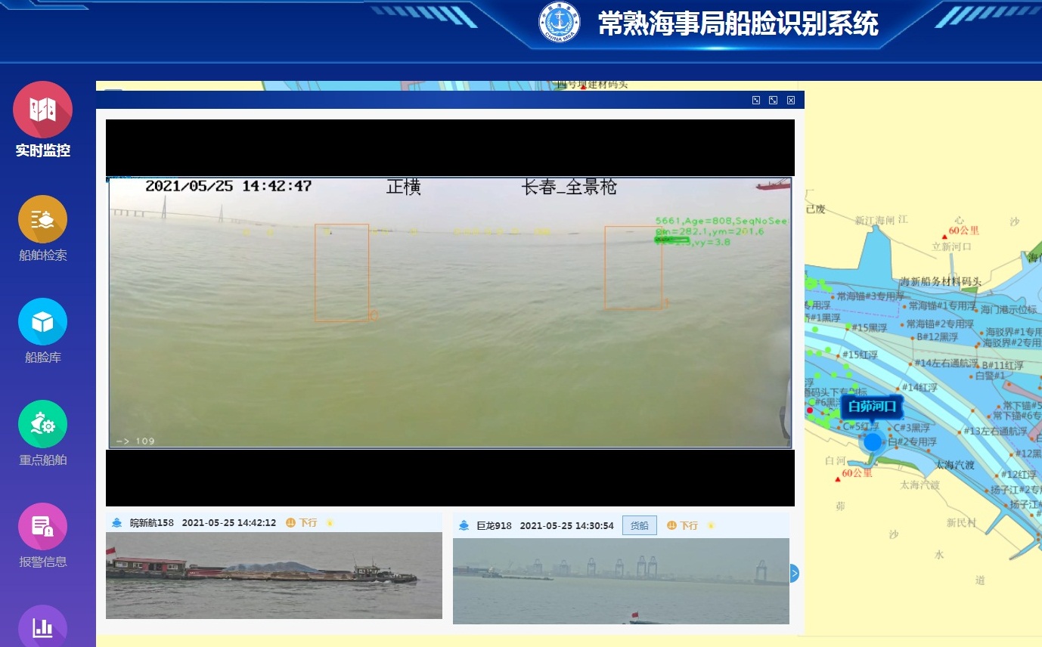Open the 皖新航158 ship snapshot thumbnail
The image size is (1042, 647).
pos(274,575)
